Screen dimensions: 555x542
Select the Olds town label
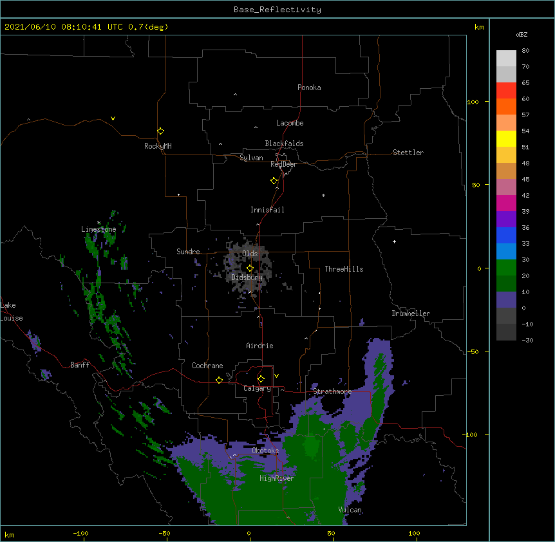[250, 254]
